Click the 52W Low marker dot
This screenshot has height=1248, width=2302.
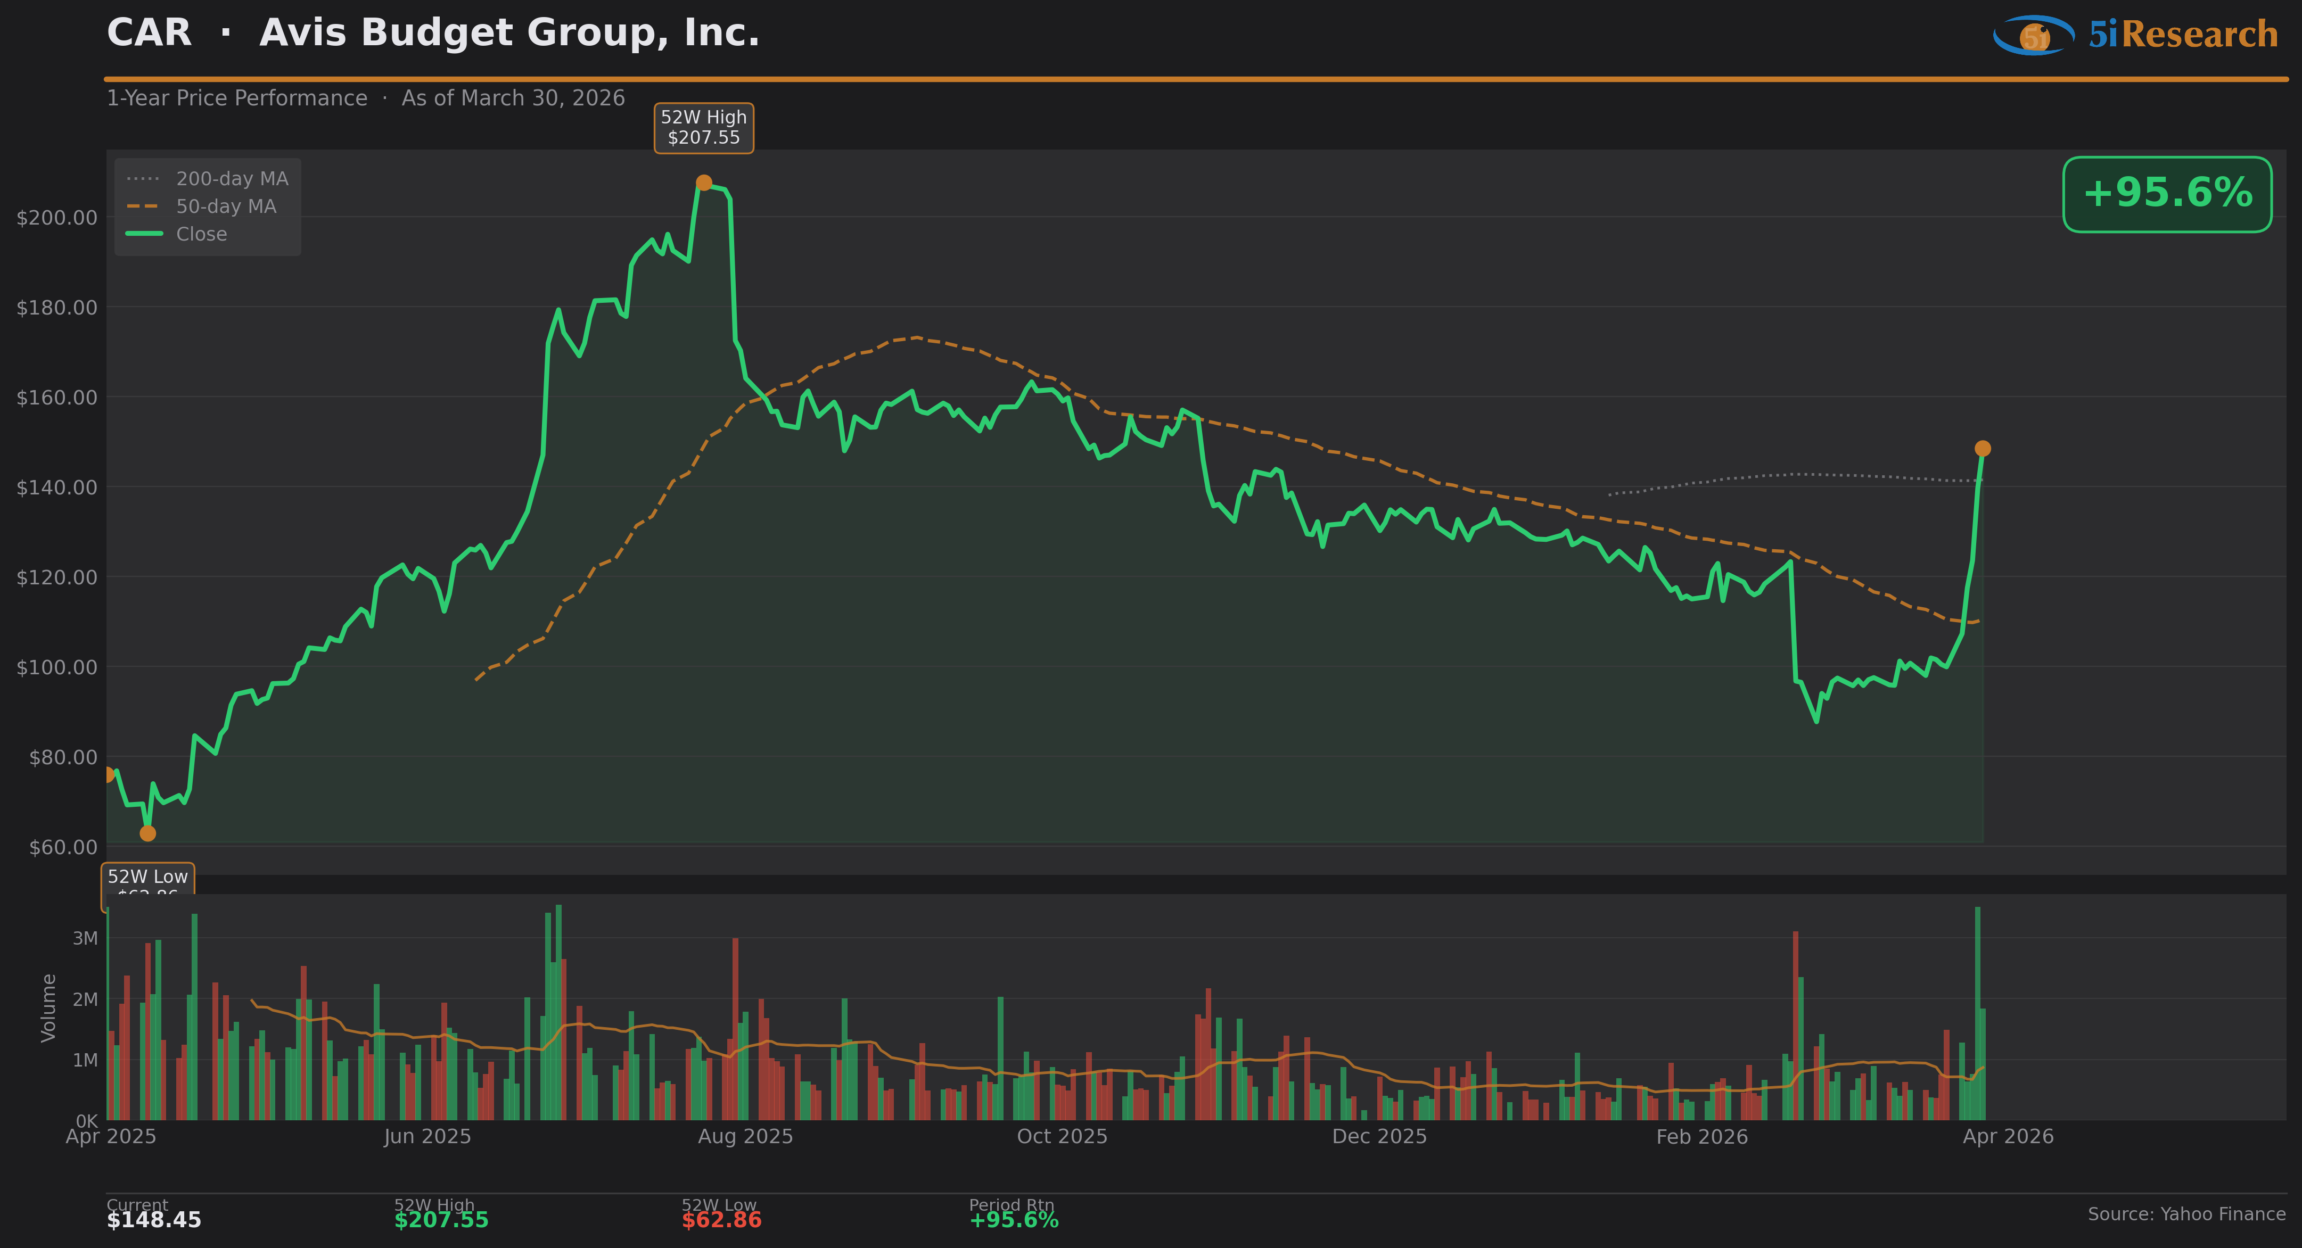pyautogui.click(x=147, y=832)
